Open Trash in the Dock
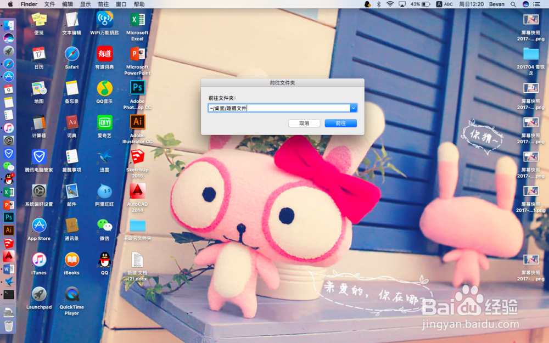 pos(9,326)
